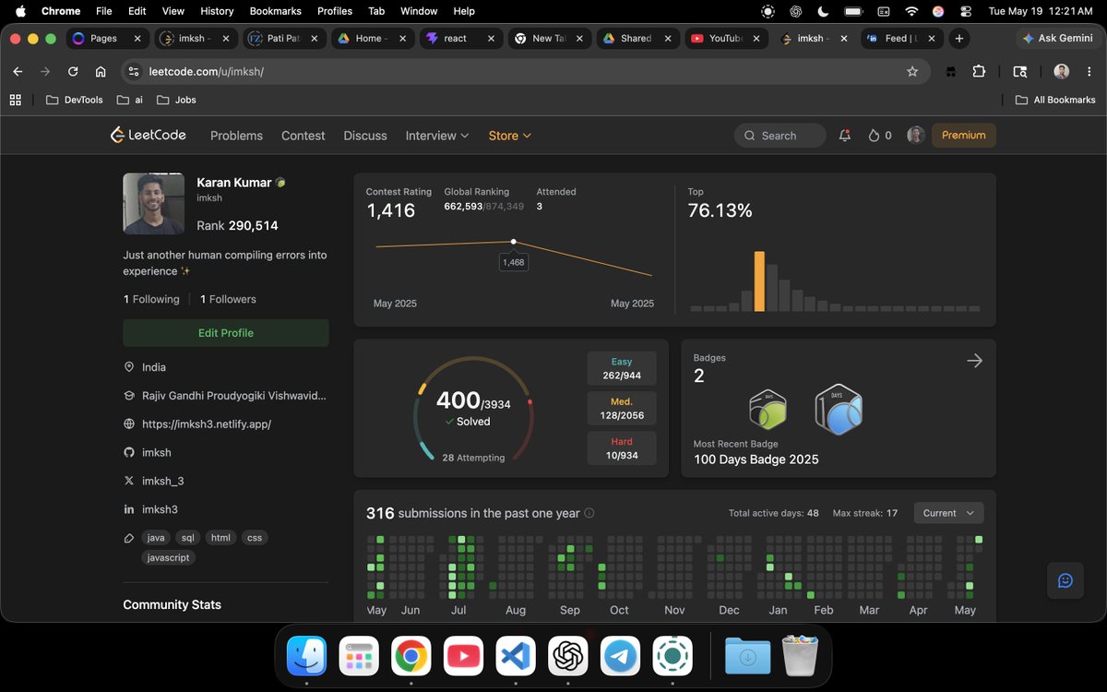Click the arrow to view all badges
Screen dimensions: 1107x692
point(974,361)
